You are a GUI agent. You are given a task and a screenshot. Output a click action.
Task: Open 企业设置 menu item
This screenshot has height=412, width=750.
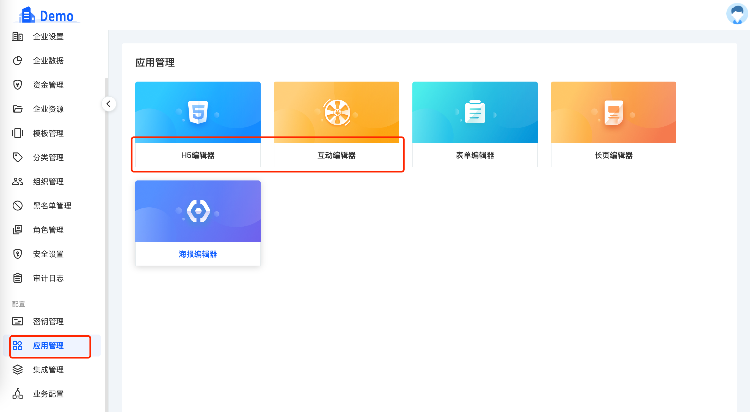point(48,37)
